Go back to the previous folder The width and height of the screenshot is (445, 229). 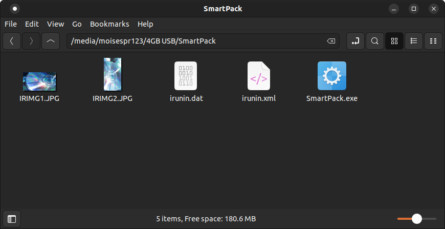coord(12,41)
